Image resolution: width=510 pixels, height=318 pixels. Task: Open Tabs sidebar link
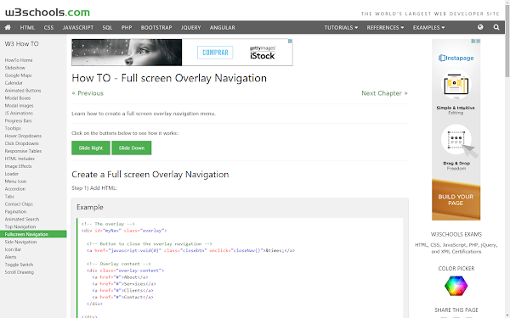[x=9, y=197]
